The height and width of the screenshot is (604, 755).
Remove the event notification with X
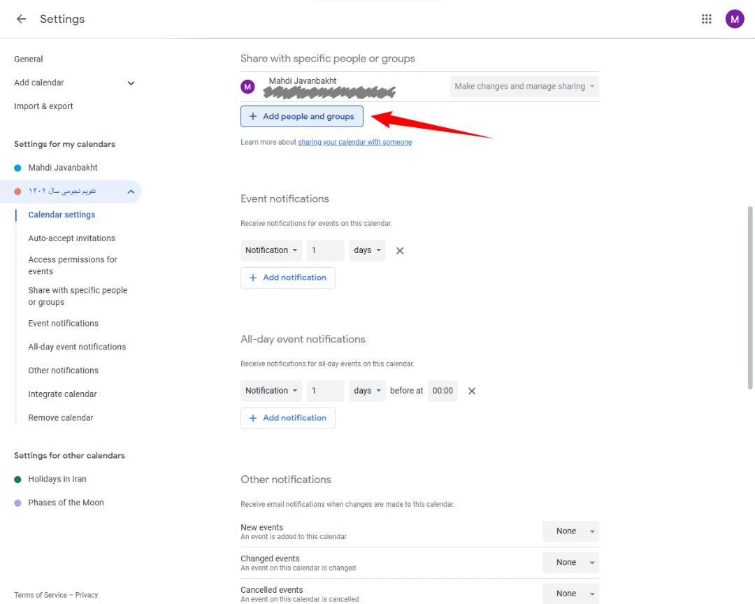click(x=400, y=250)
